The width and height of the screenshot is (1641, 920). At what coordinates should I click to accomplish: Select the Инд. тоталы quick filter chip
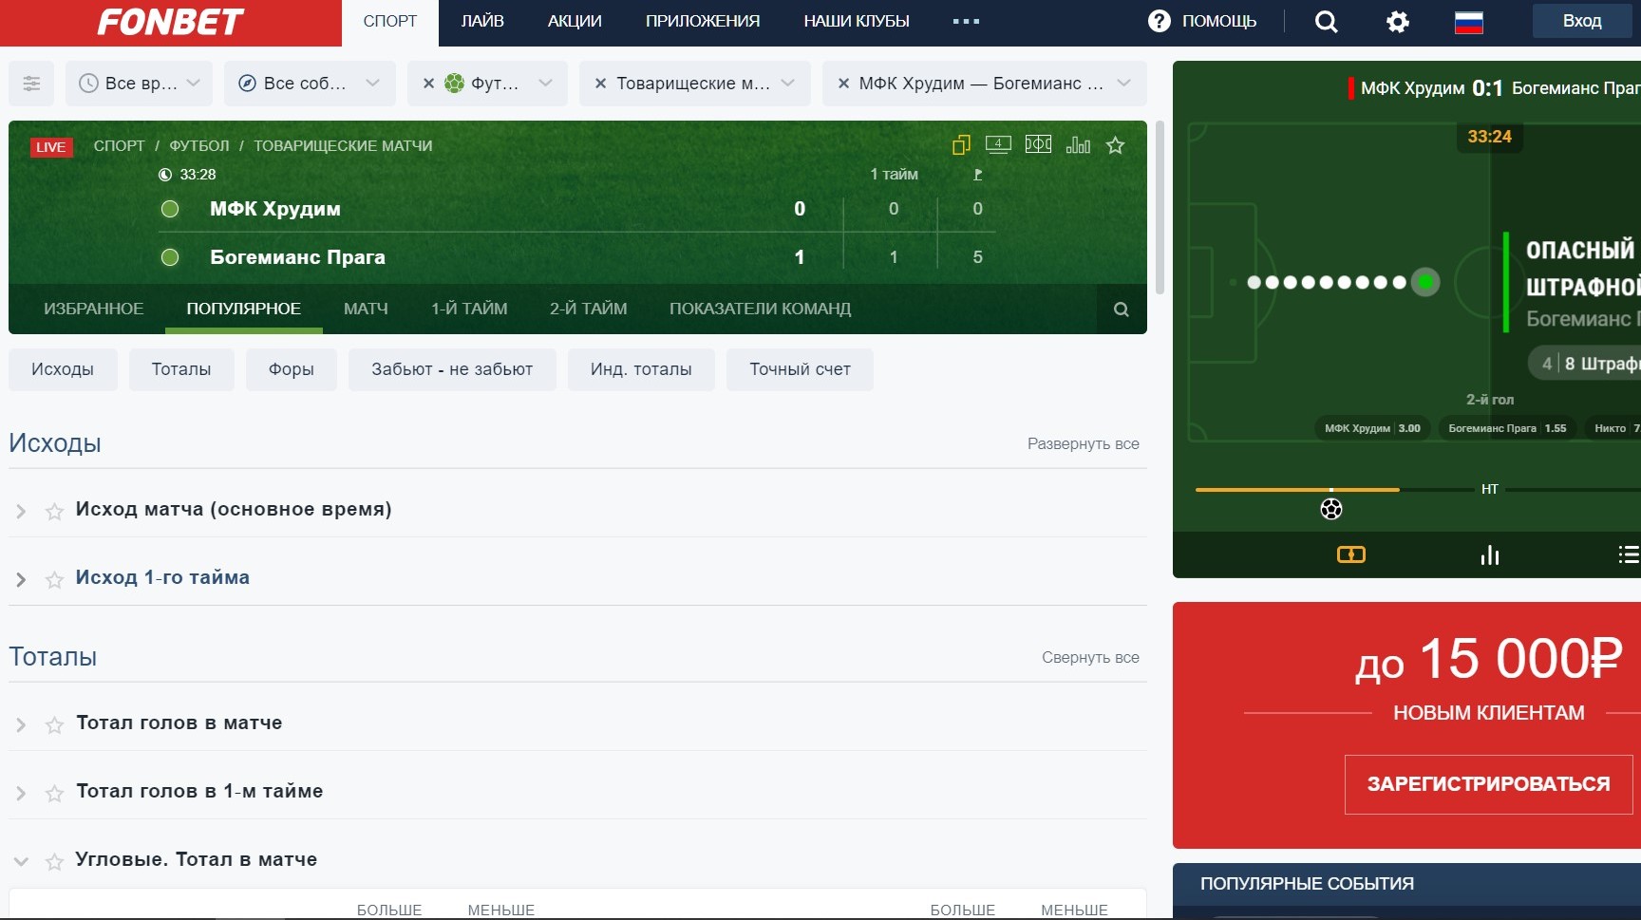click(x=641, y=369)
